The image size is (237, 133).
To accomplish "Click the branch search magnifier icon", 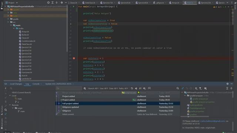I will click(11, 88).
